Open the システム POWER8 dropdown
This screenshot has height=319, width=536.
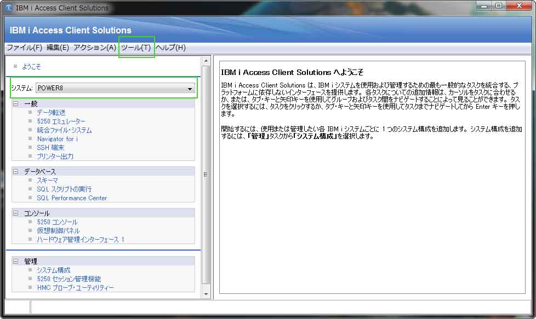pos(115,88)
